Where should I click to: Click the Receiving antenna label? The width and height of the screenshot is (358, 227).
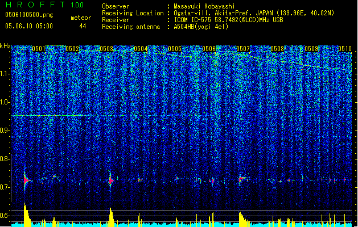[131, 27]
